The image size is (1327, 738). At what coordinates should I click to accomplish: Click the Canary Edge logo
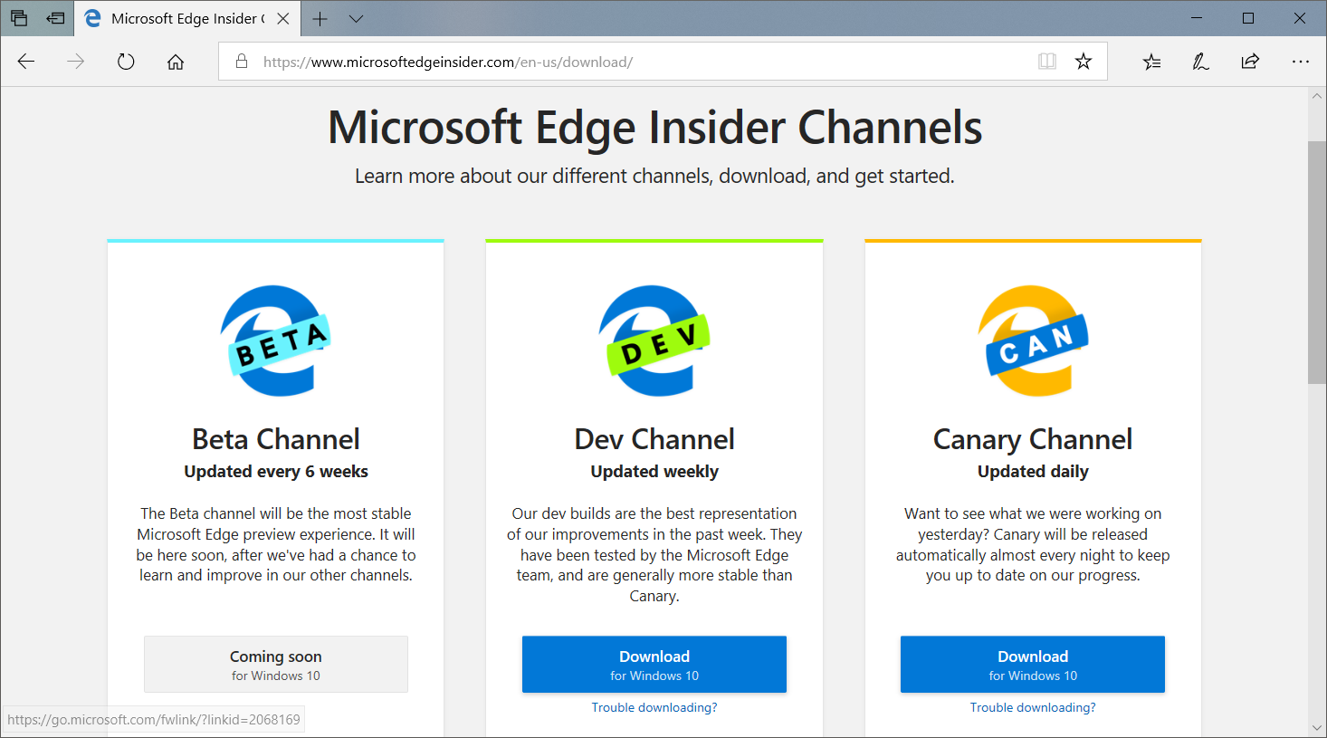point(1033,340)
